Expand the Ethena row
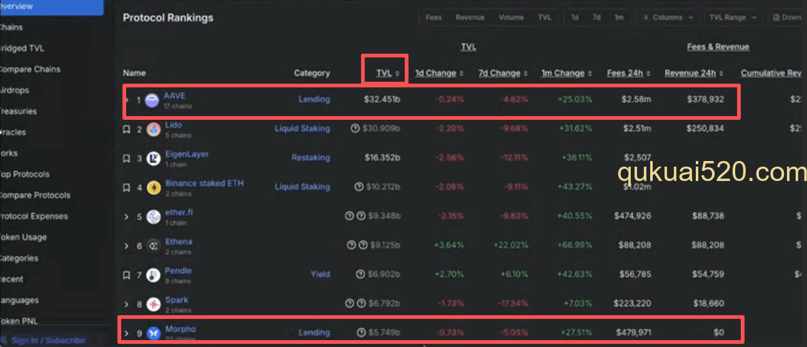The height and width of the screenshot is (347, 807). [127, 247]
